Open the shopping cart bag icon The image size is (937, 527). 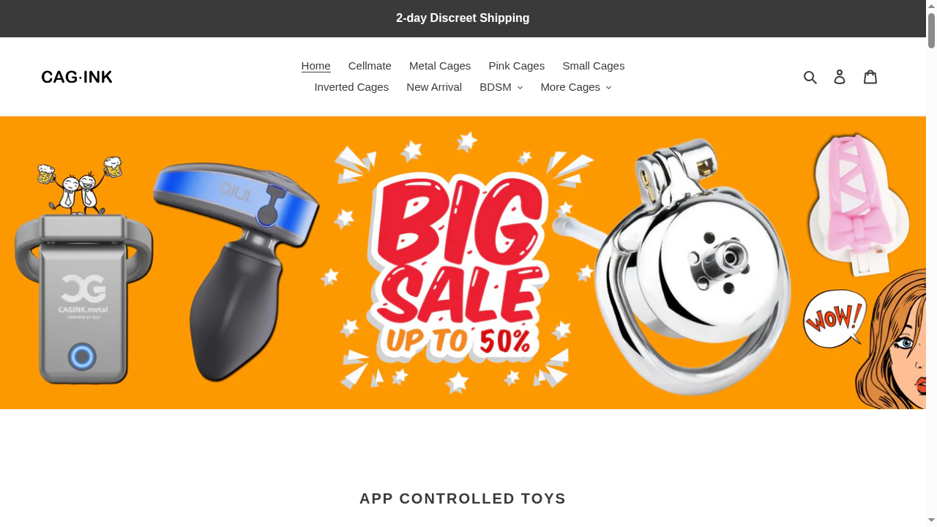(870, 77)
